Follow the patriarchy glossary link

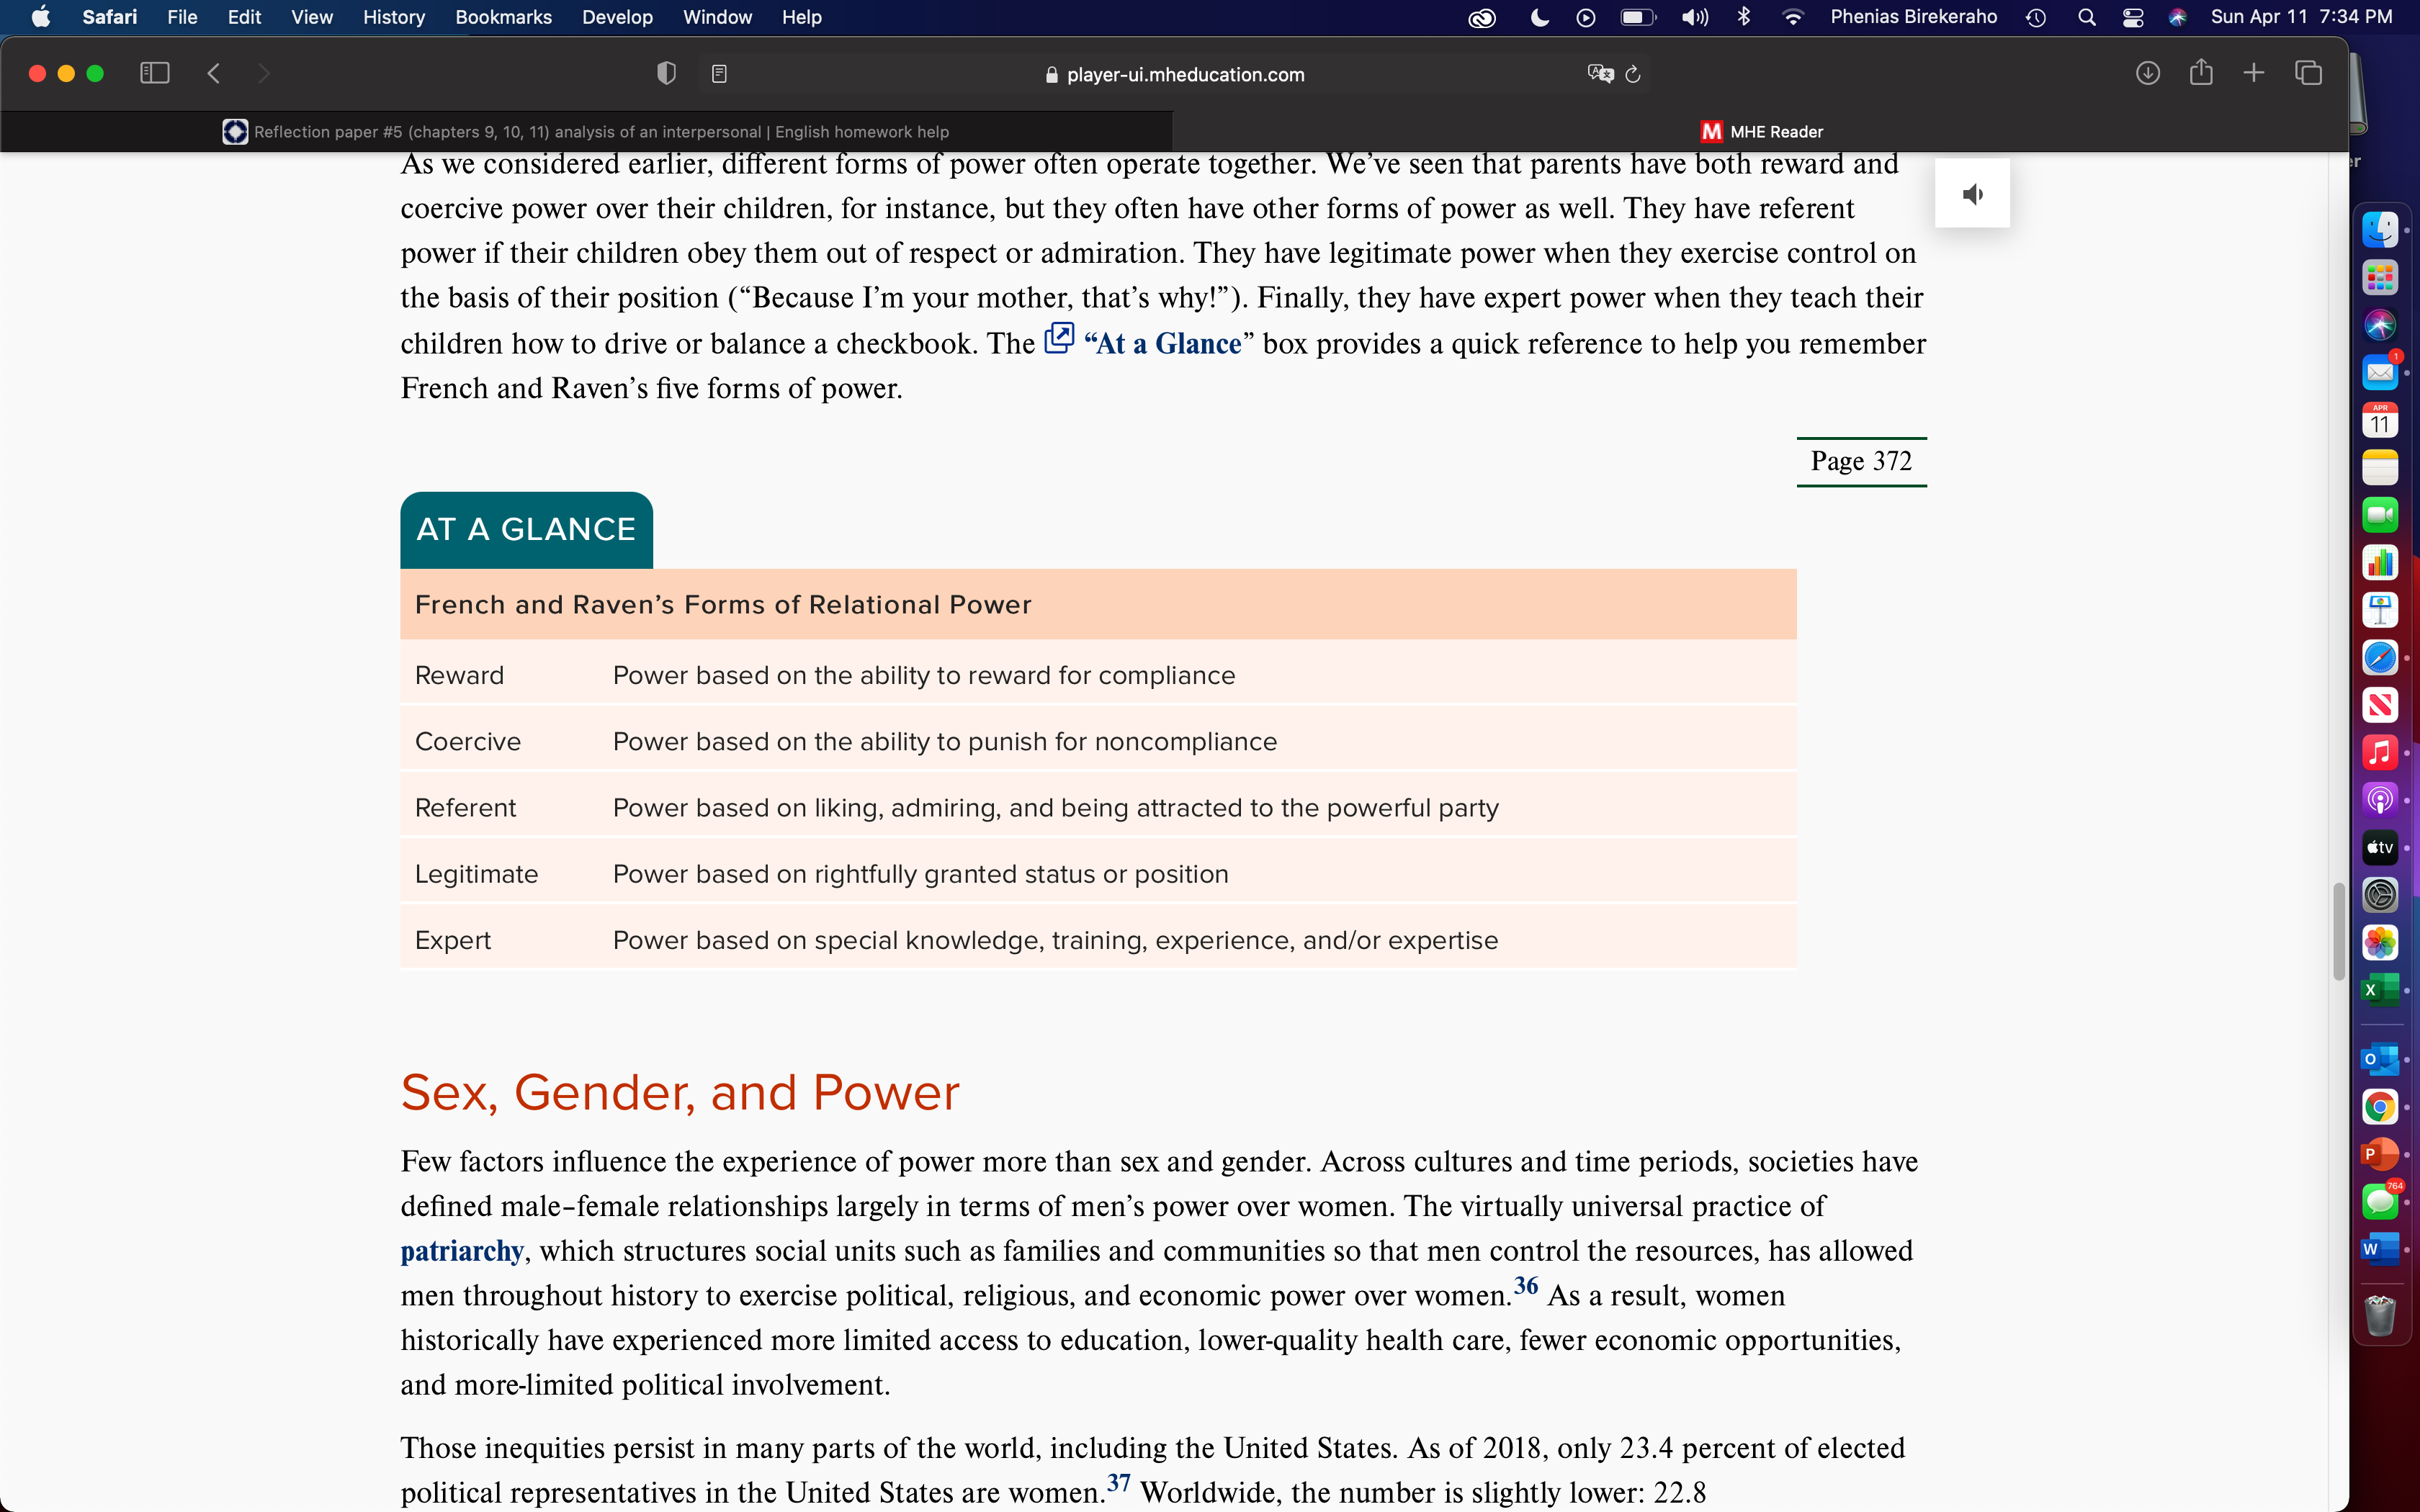(462, 1250)
